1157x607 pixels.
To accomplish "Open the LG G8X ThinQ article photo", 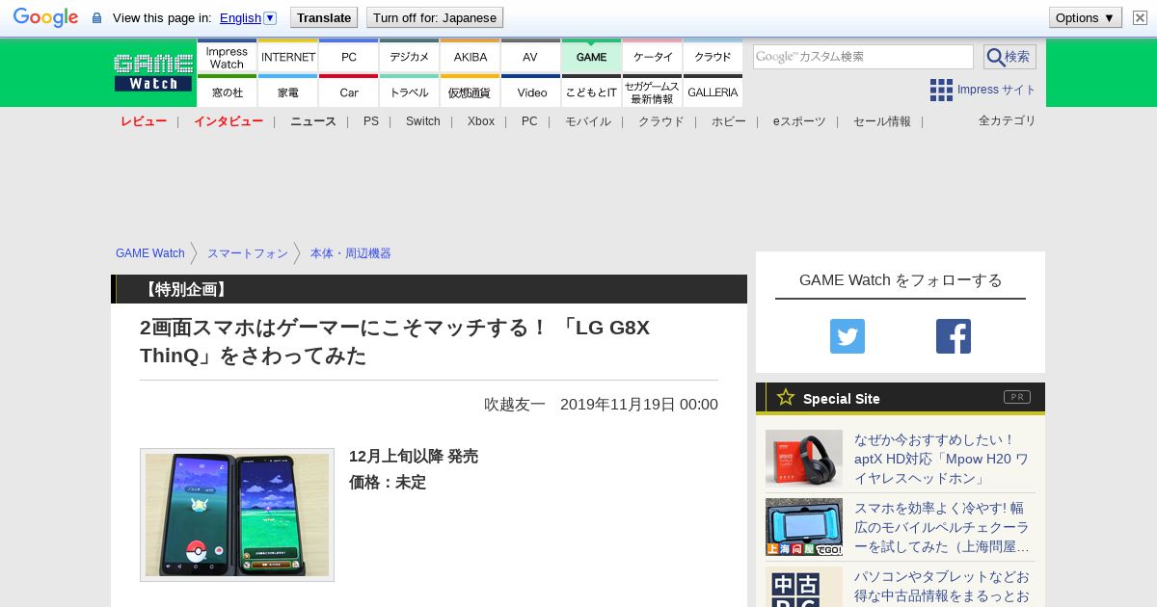I will tap(237, 515).
